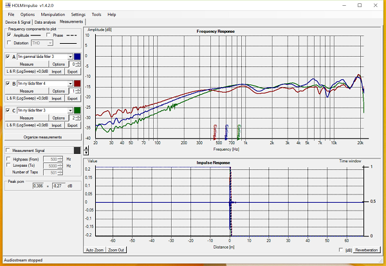The image size is (386, 266).
Task: Enable the Phase checkbox
Action: pyautogui.click(x=48, y=35)
